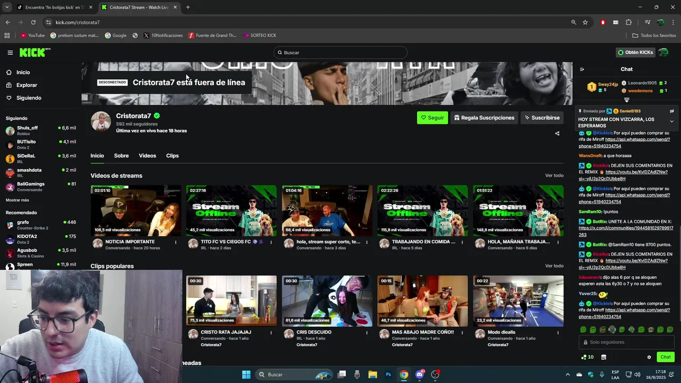Open options menu for CRISTO RATA JAJAJAJ clip
Image resolution: width=681 pixels, height=383 pixels.
(x=271, y=332)
